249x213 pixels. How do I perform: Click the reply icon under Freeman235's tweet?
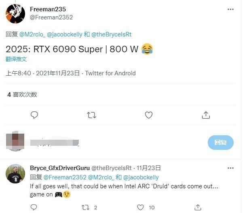point(34,115)
